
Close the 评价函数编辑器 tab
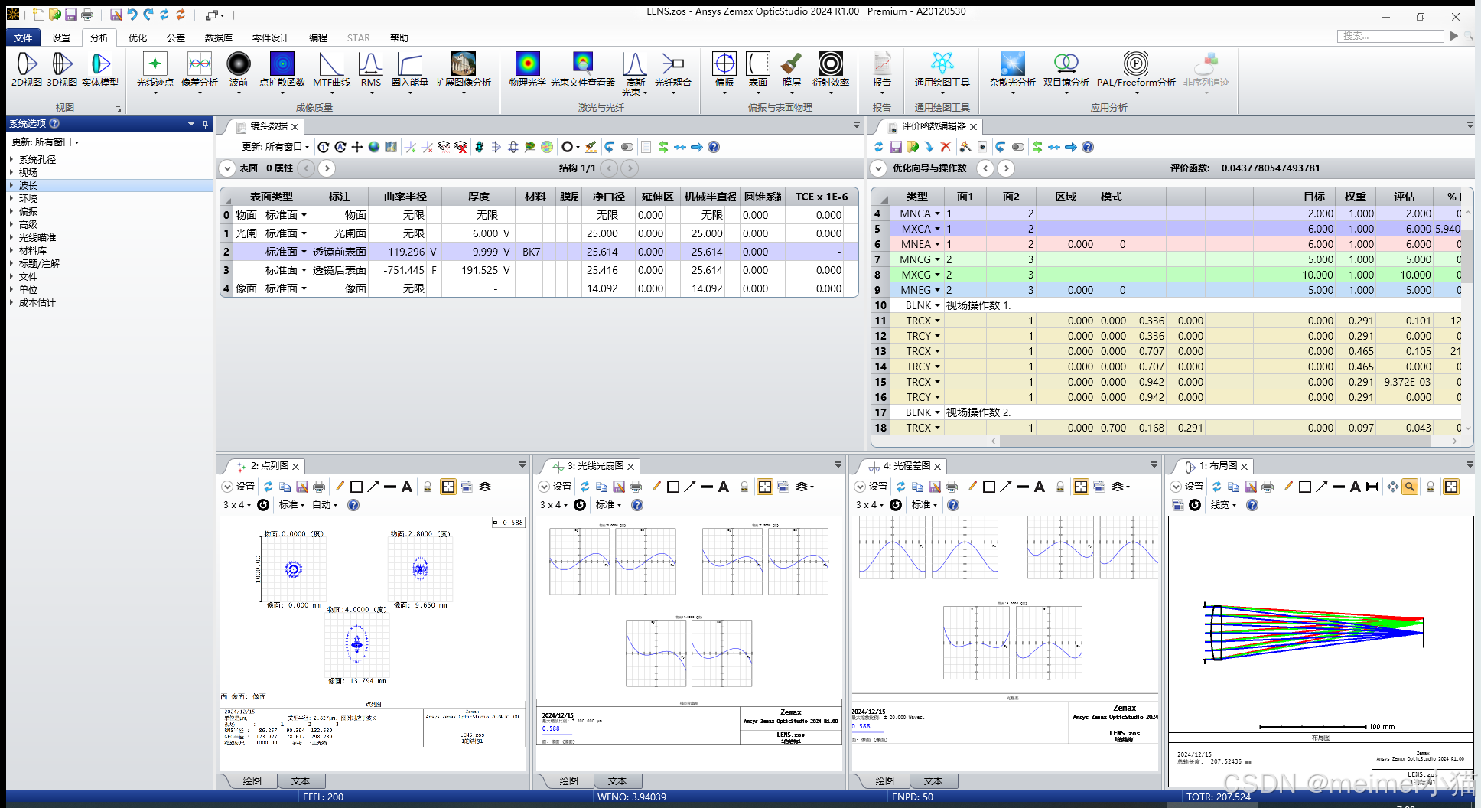pos(974,127)
